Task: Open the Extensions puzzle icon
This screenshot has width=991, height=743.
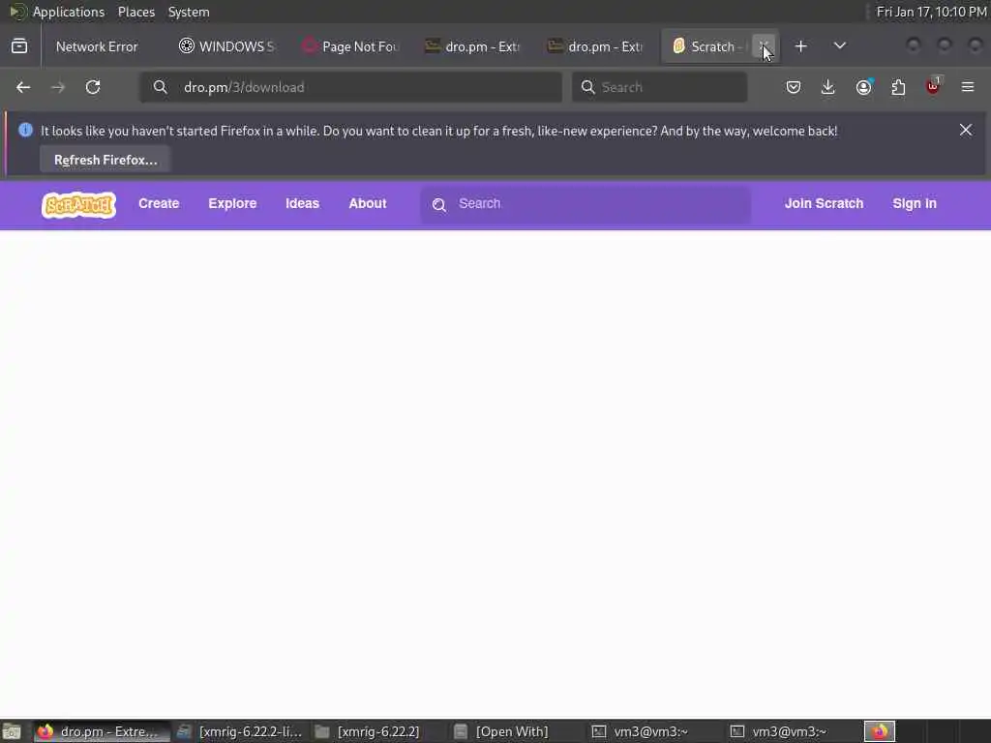Action: pos(898,87)
